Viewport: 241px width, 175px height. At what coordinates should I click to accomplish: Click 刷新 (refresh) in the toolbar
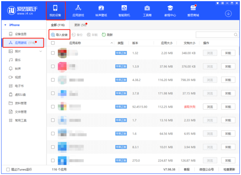(107, 35)
